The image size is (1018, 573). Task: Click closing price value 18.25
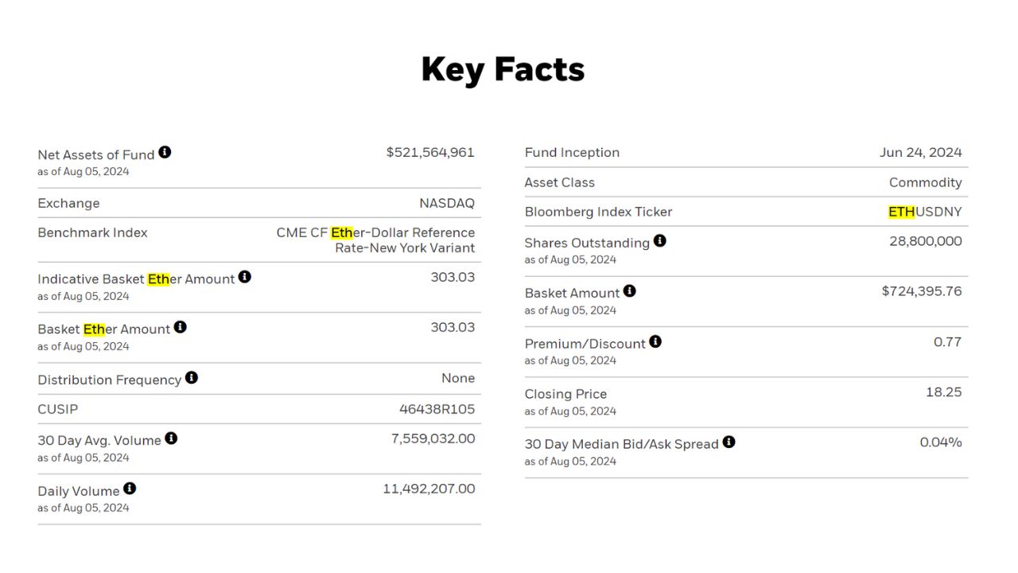tap(944, 392)
